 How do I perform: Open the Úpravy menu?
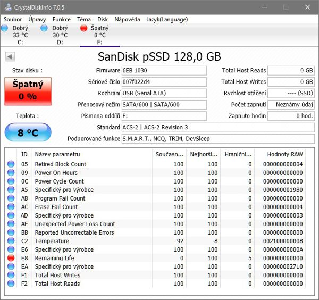[x=37, y=19]
